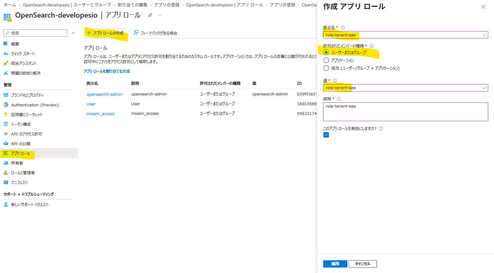Click the info icon next to このアプリ ロールを有効にしますか?
494x273 pixels.
point(381,128)
